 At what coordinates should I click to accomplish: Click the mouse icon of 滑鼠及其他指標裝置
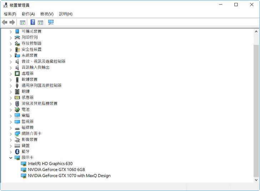tap(17, 104)
